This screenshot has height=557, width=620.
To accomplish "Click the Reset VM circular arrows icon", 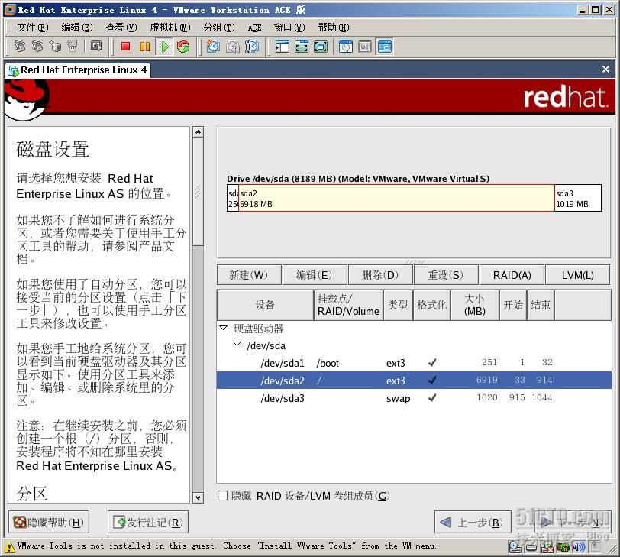I will point(183,47).
